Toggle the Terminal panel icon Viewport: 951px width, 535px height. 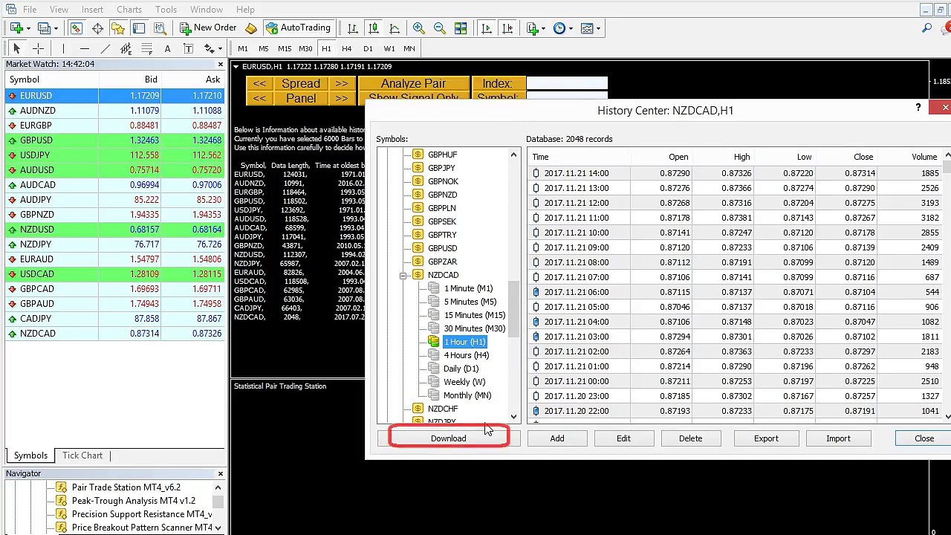pos(139,28)
